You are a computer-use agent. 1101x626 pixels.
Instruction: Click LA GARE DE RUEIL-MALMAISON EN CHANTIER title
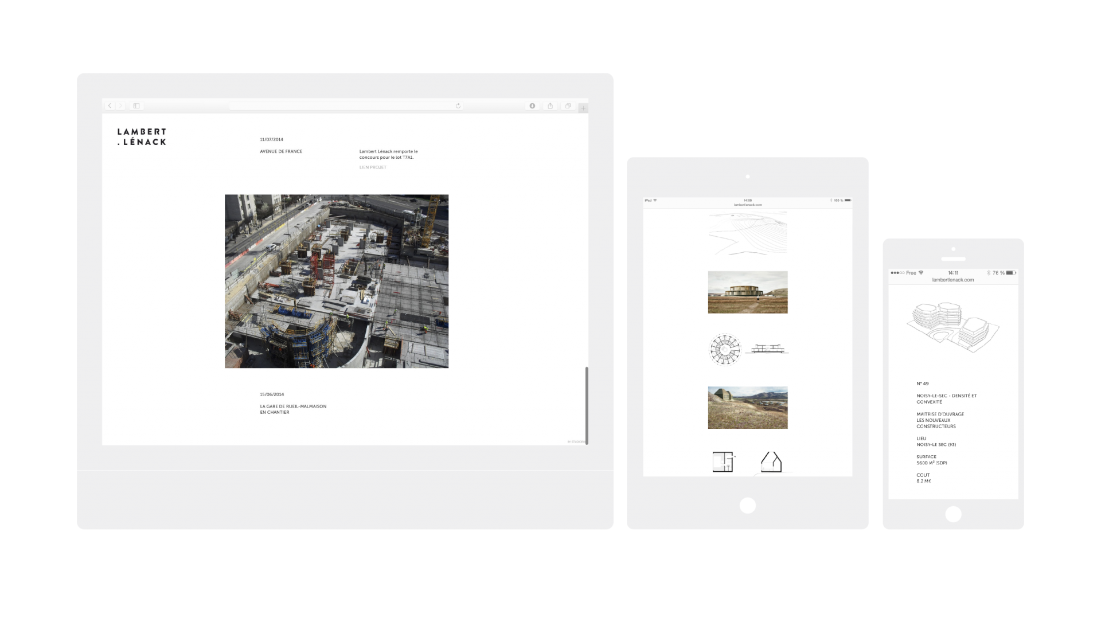(293, 409)
